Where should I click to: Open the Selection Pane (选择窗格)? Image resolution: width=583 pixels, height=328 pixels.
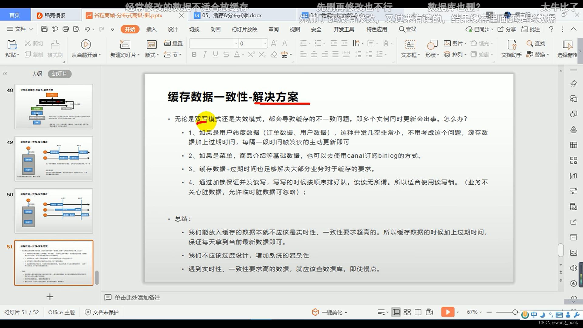[x=567, y=48]
